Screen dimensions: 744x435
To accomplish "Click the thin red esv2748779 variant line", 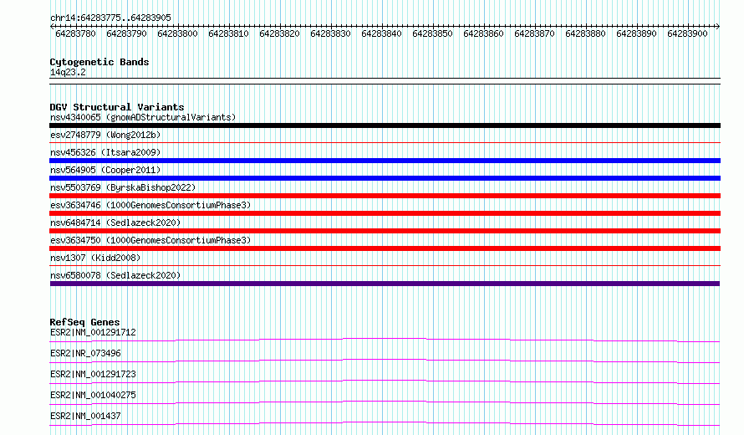I will click(385, 142).
